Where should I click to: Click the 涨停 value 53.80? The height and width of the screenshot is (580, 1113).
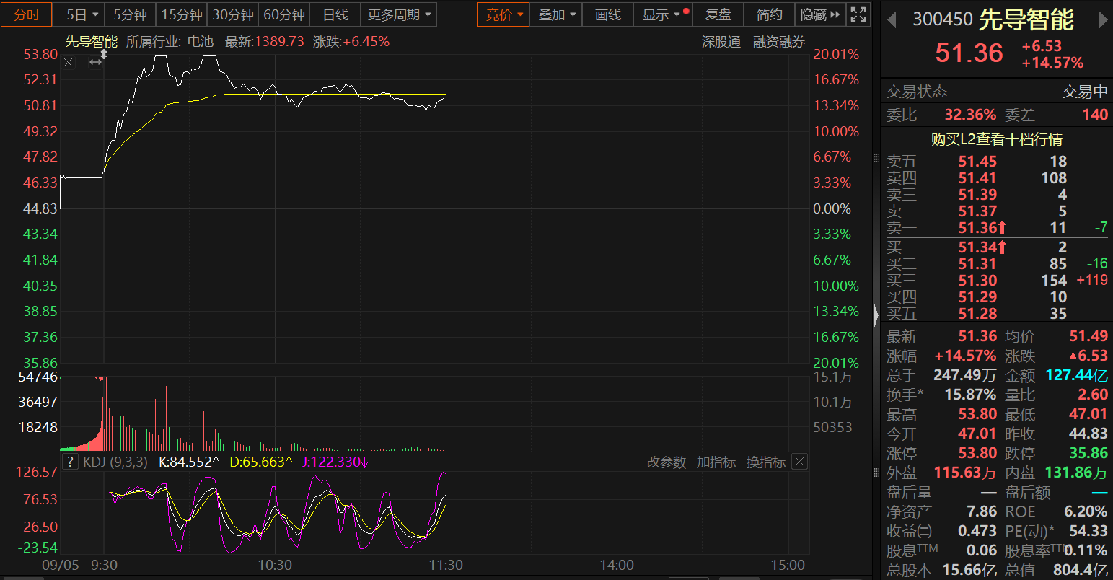[x=977, y=453]
